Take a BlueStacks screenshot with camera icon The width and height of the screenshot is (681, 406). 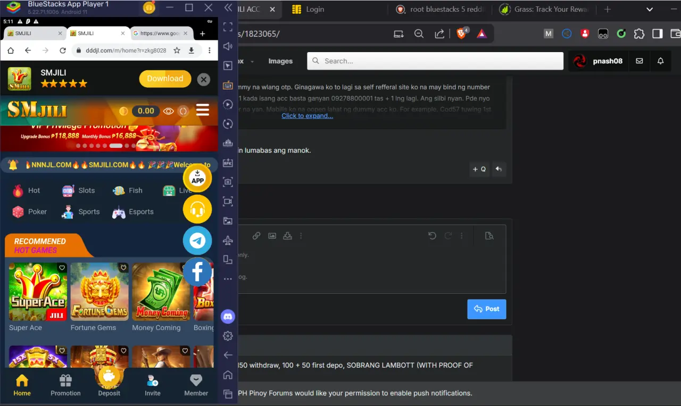click(x=228, y=182)
